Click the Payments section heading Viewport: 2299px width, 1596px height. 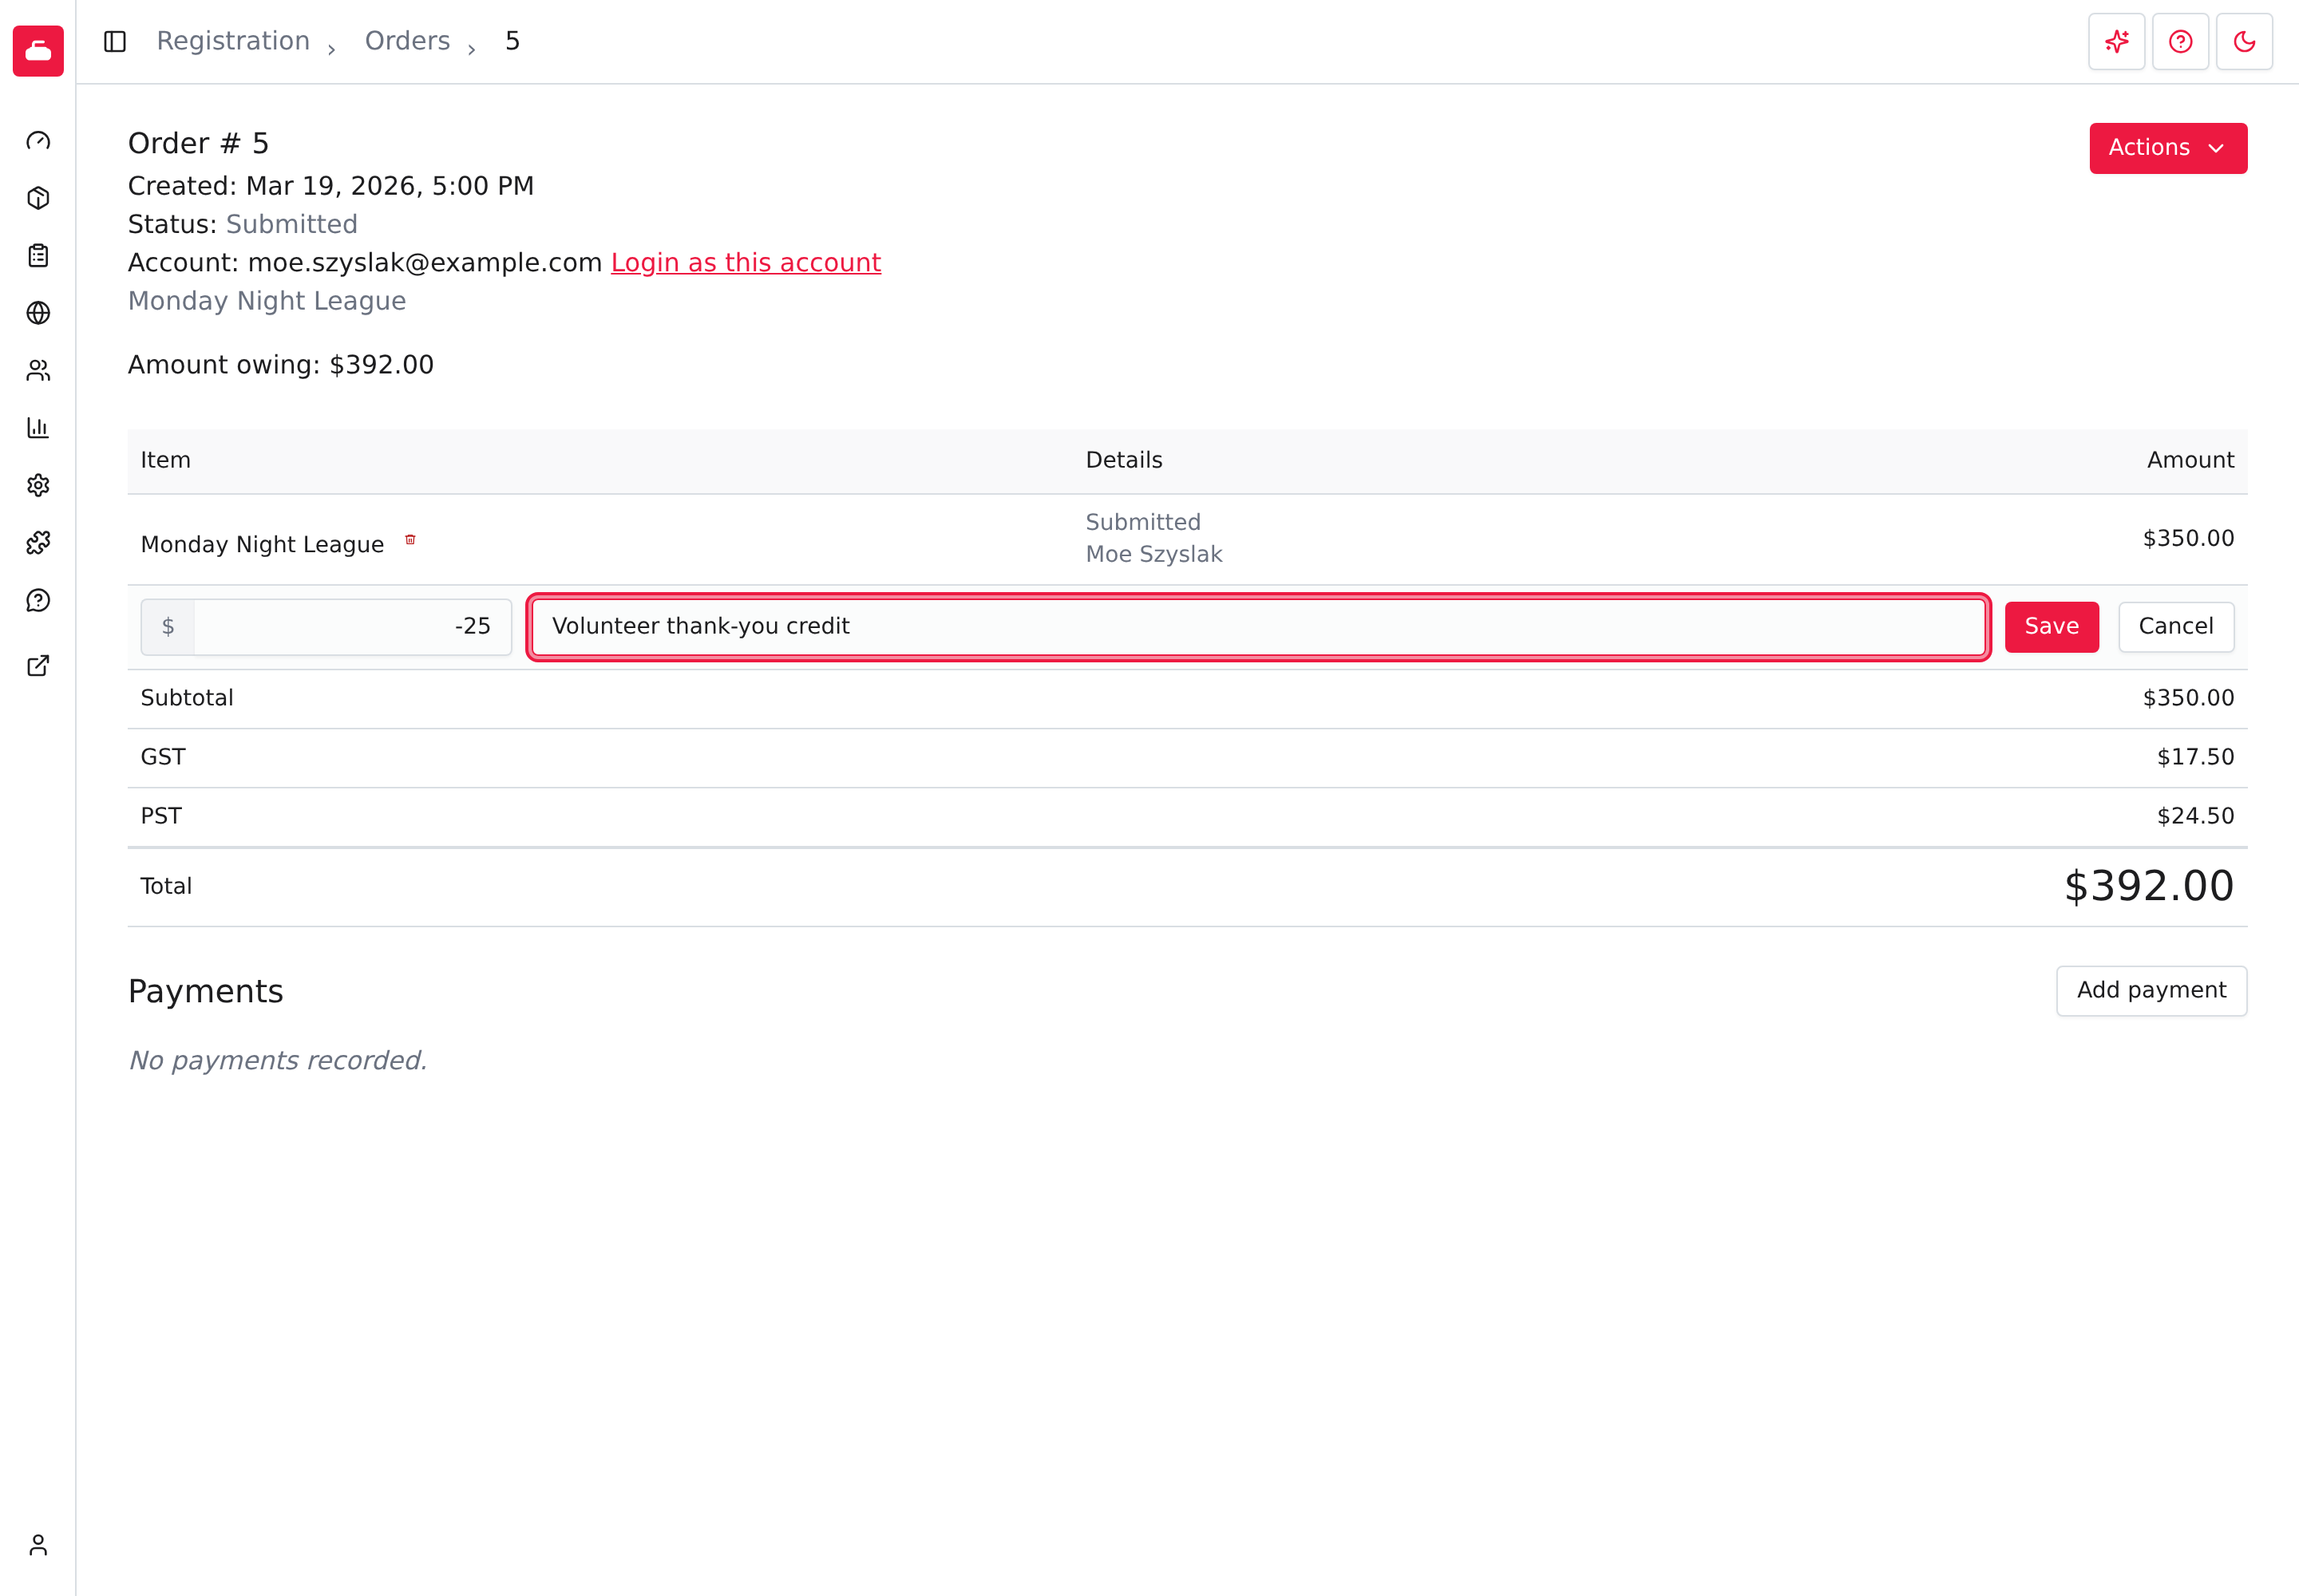[206, 991]
